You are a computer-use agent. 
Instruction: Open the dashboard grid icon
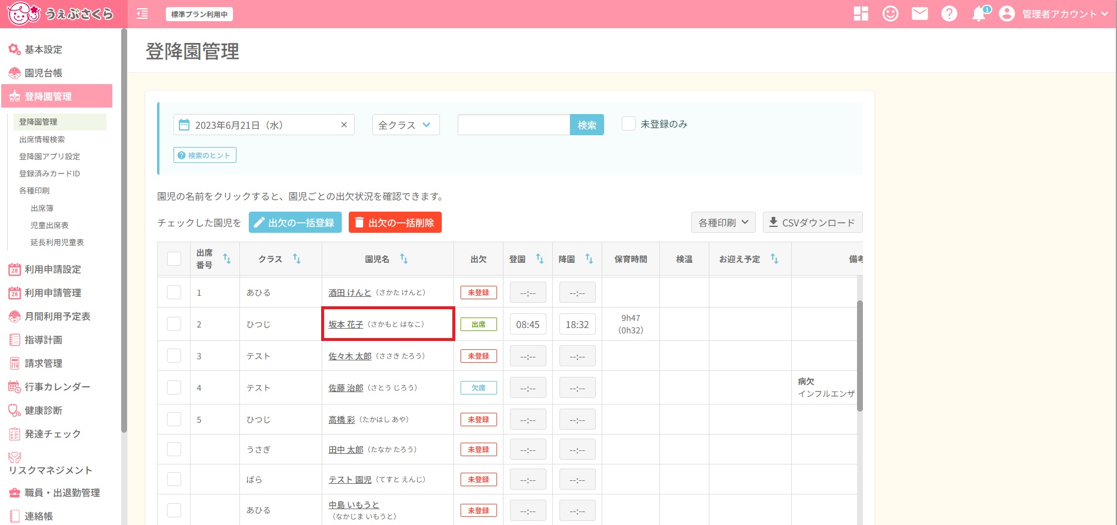[x=861, y=14]
